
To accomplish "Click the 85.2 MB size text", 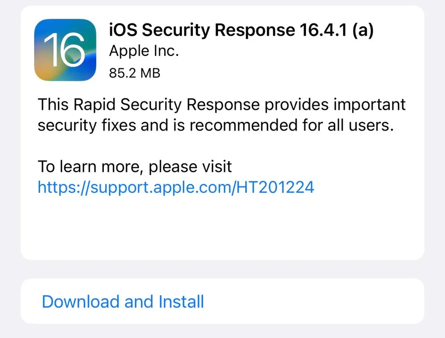I will coord(133,73).
